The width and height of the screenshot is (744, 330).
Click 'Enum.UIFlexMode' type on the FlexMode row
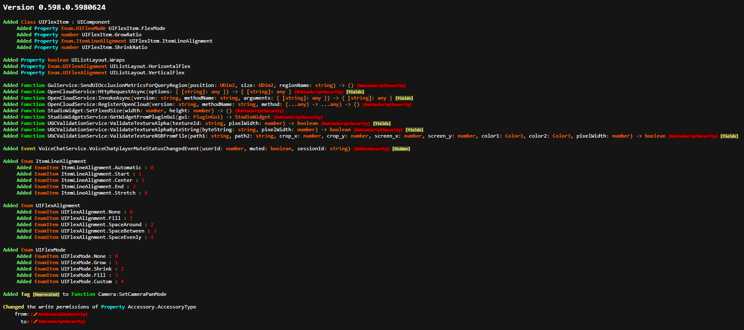click(x=84, y=28)
